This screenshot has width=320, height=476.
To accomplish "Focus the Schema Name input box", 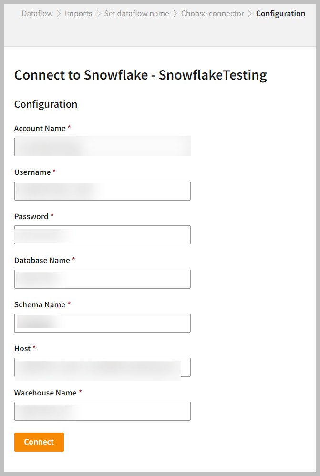I will (103, 323).
